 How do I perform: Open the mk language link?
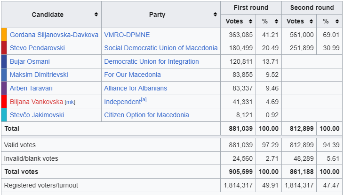70,102
